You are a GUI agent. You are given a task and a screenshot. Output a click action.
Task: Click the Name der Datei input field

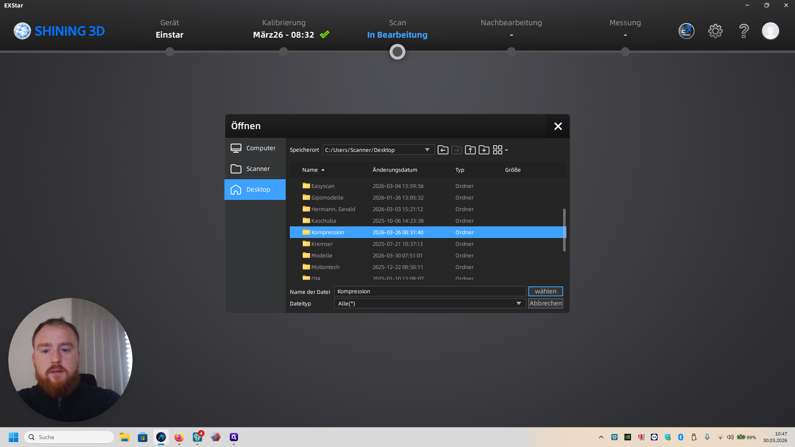click(x=429, y=291)
